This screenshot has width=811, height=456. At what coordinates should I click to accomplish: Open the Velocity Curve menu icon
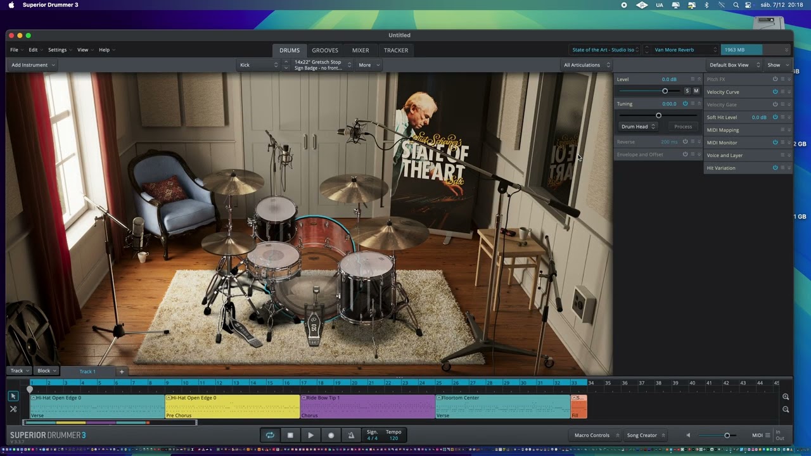click(x=782, y=92)
